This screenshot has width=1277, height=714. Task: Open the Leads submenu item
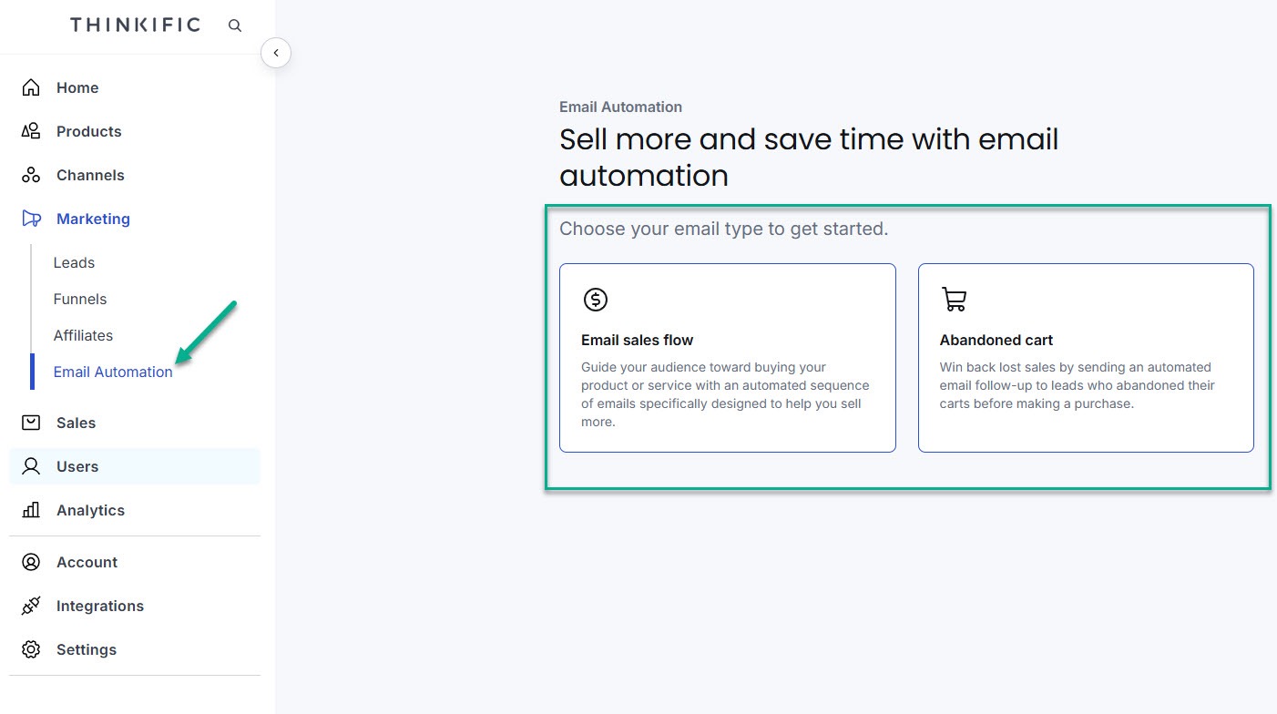[x=74, y=262]
